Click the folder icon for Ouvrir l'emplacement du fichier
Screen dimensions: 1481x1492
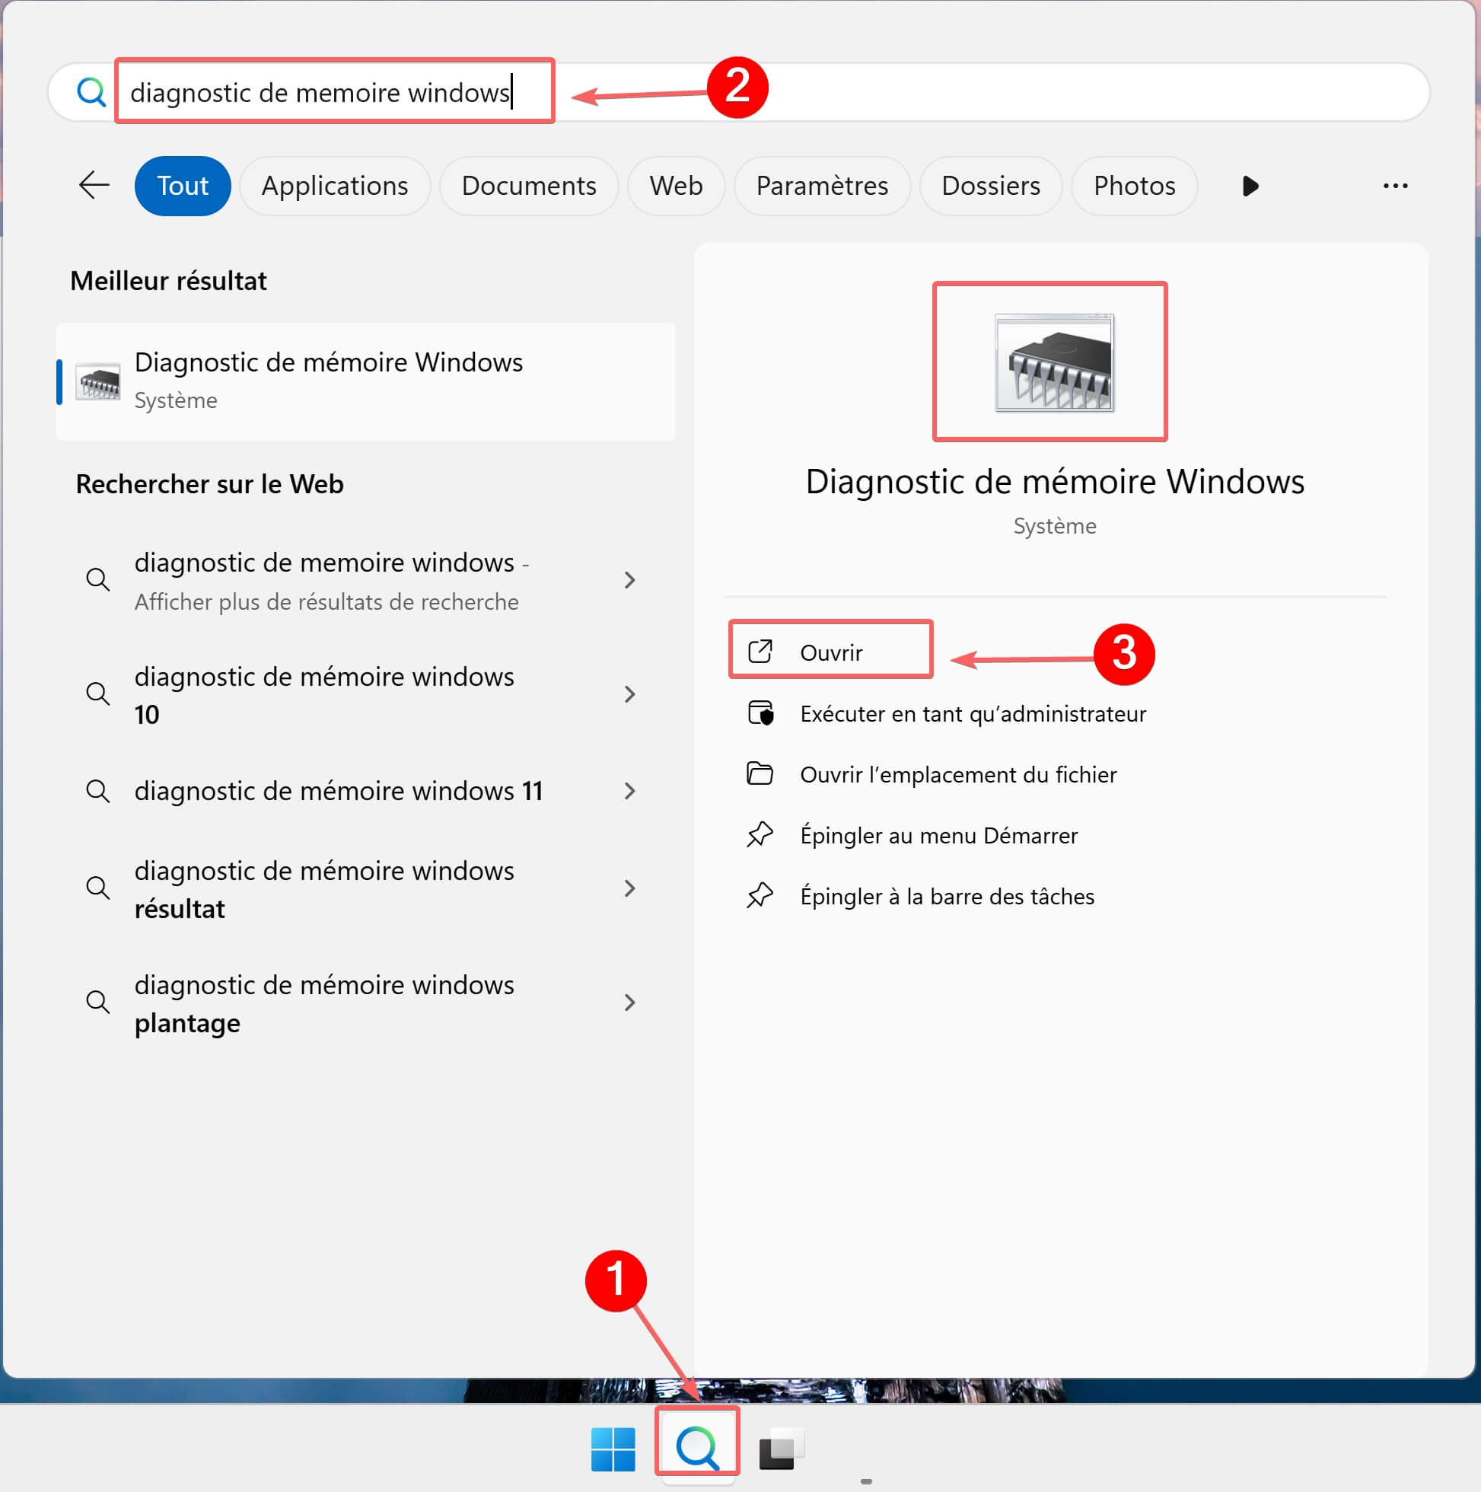[760, 774]
